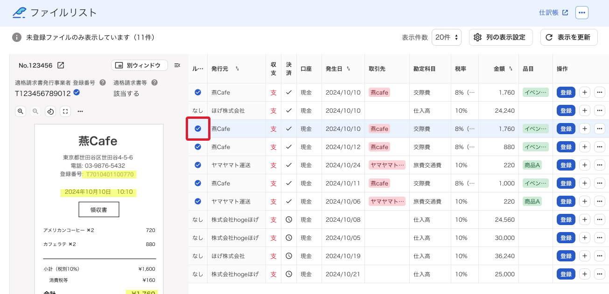The image size is (609, 294).
Task: Open preview in 別ウィンドウ
Action: pyautogui.click(x=140, y=65)
